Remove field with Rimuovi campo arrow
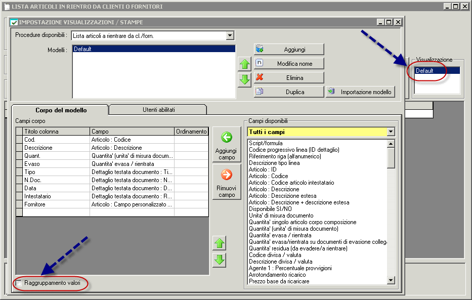 227,182
